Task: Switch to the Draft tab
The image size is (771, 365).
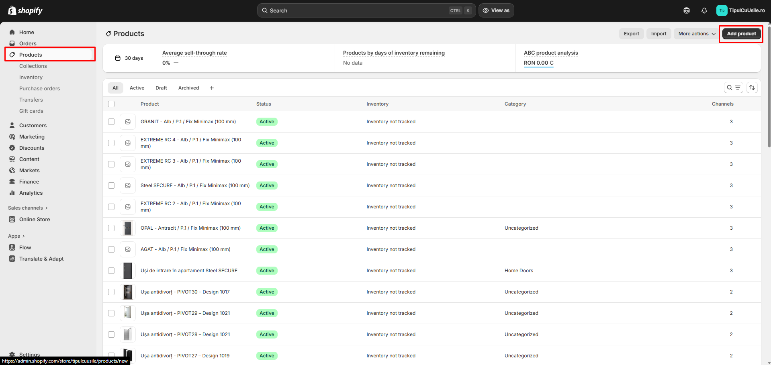Action: (161, 88)
